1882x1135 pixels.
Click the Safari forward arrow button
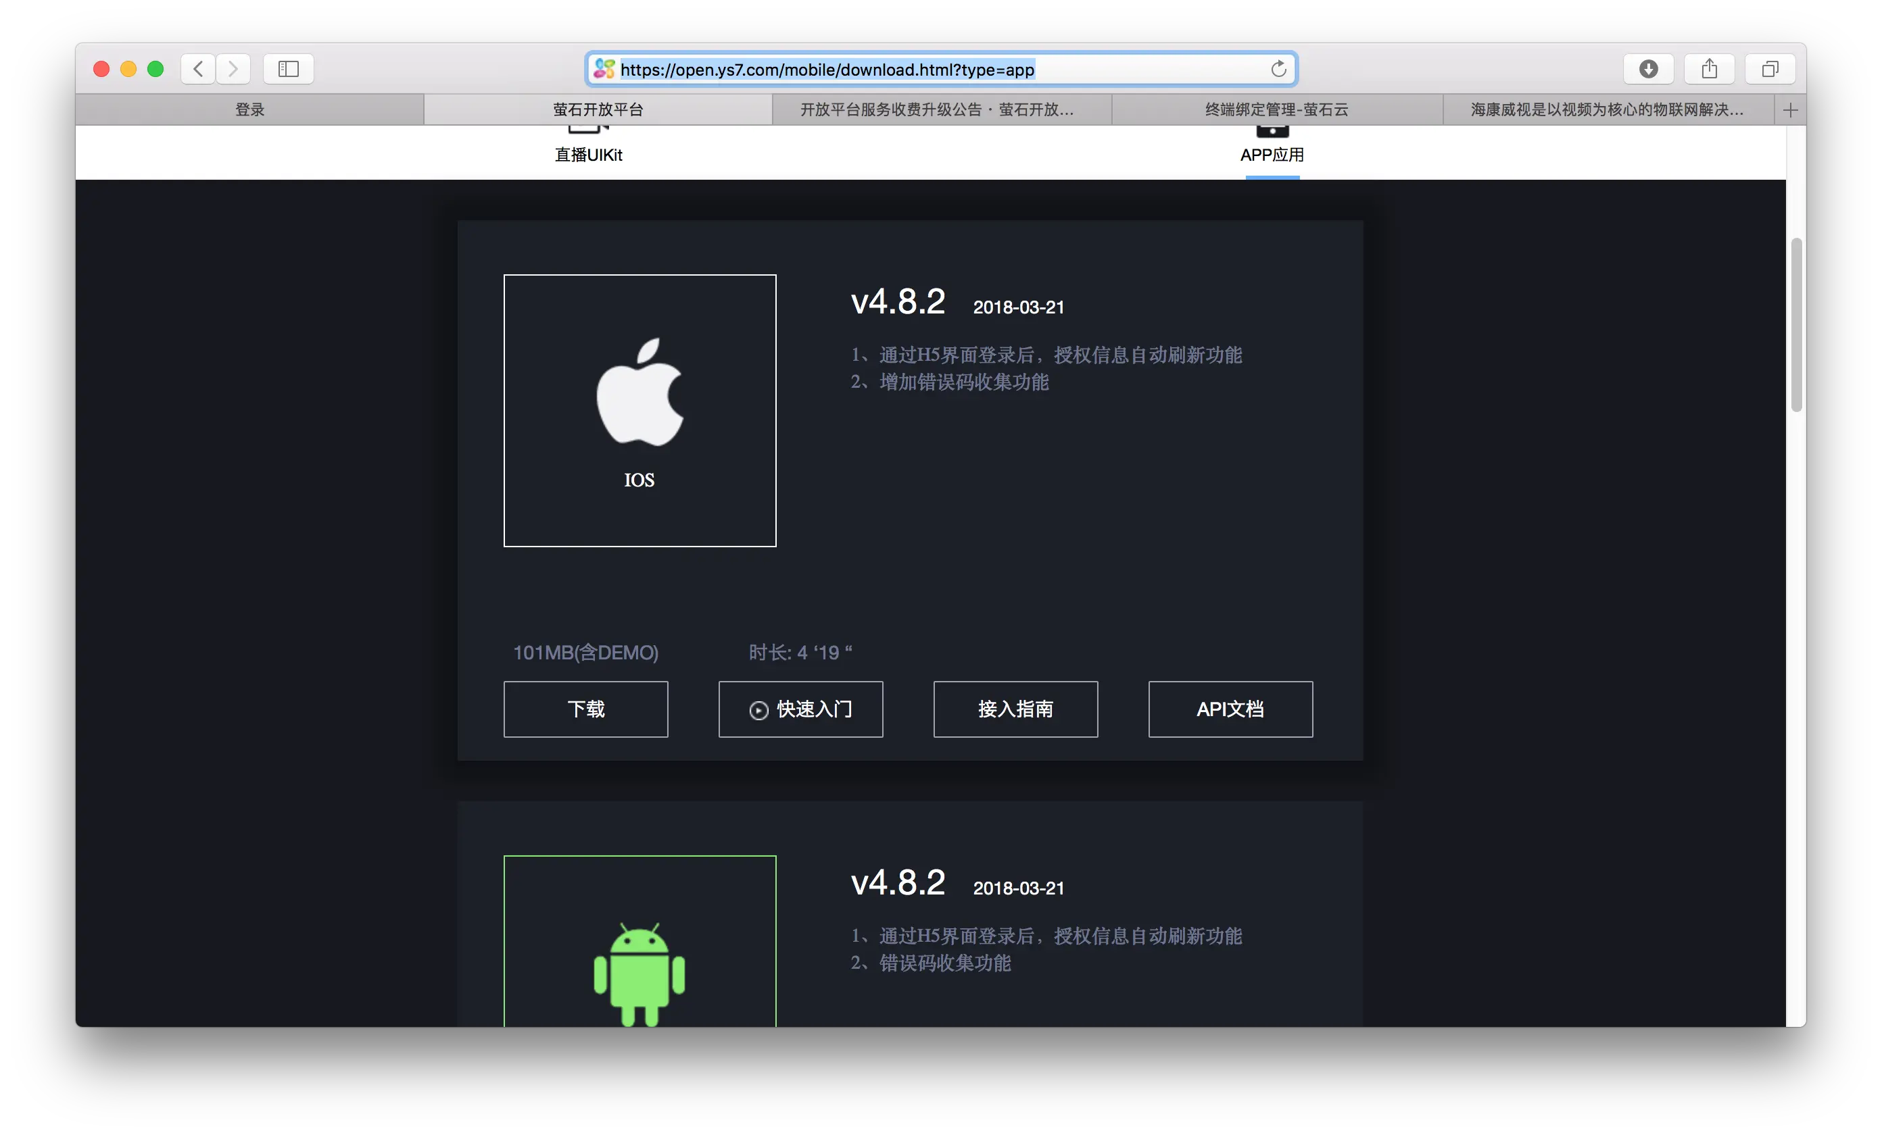pyautogui.click(x=233, y=69)
